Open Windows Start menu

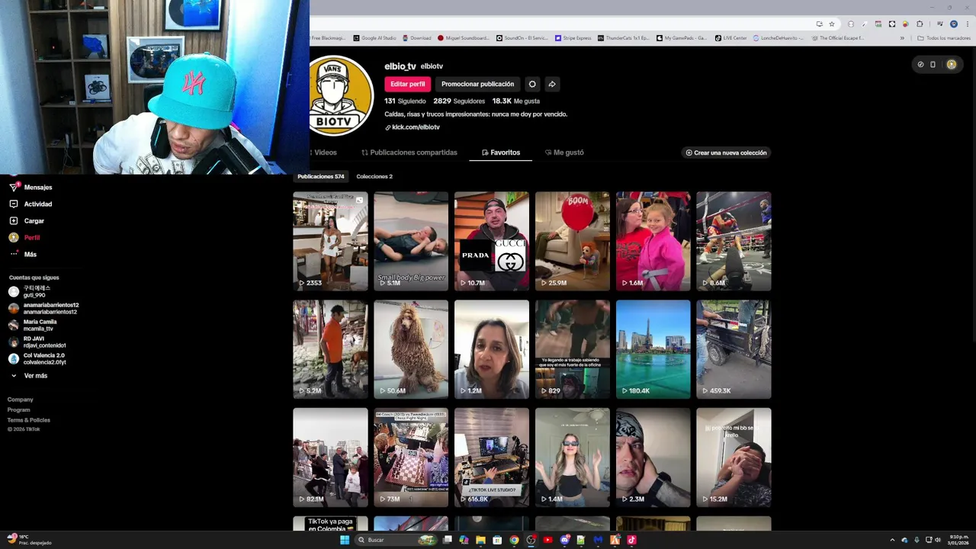click(x=345, y=540)
